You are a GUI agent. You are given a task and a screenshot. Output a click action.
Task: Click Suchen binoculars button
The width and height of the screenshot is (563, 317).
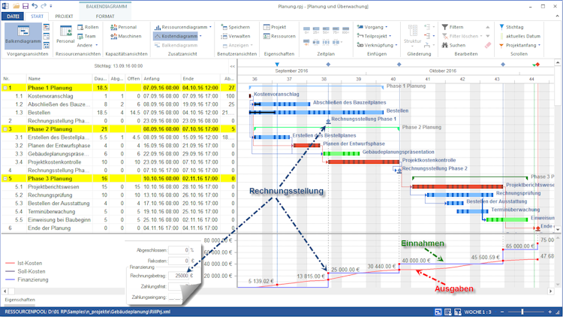453,45
